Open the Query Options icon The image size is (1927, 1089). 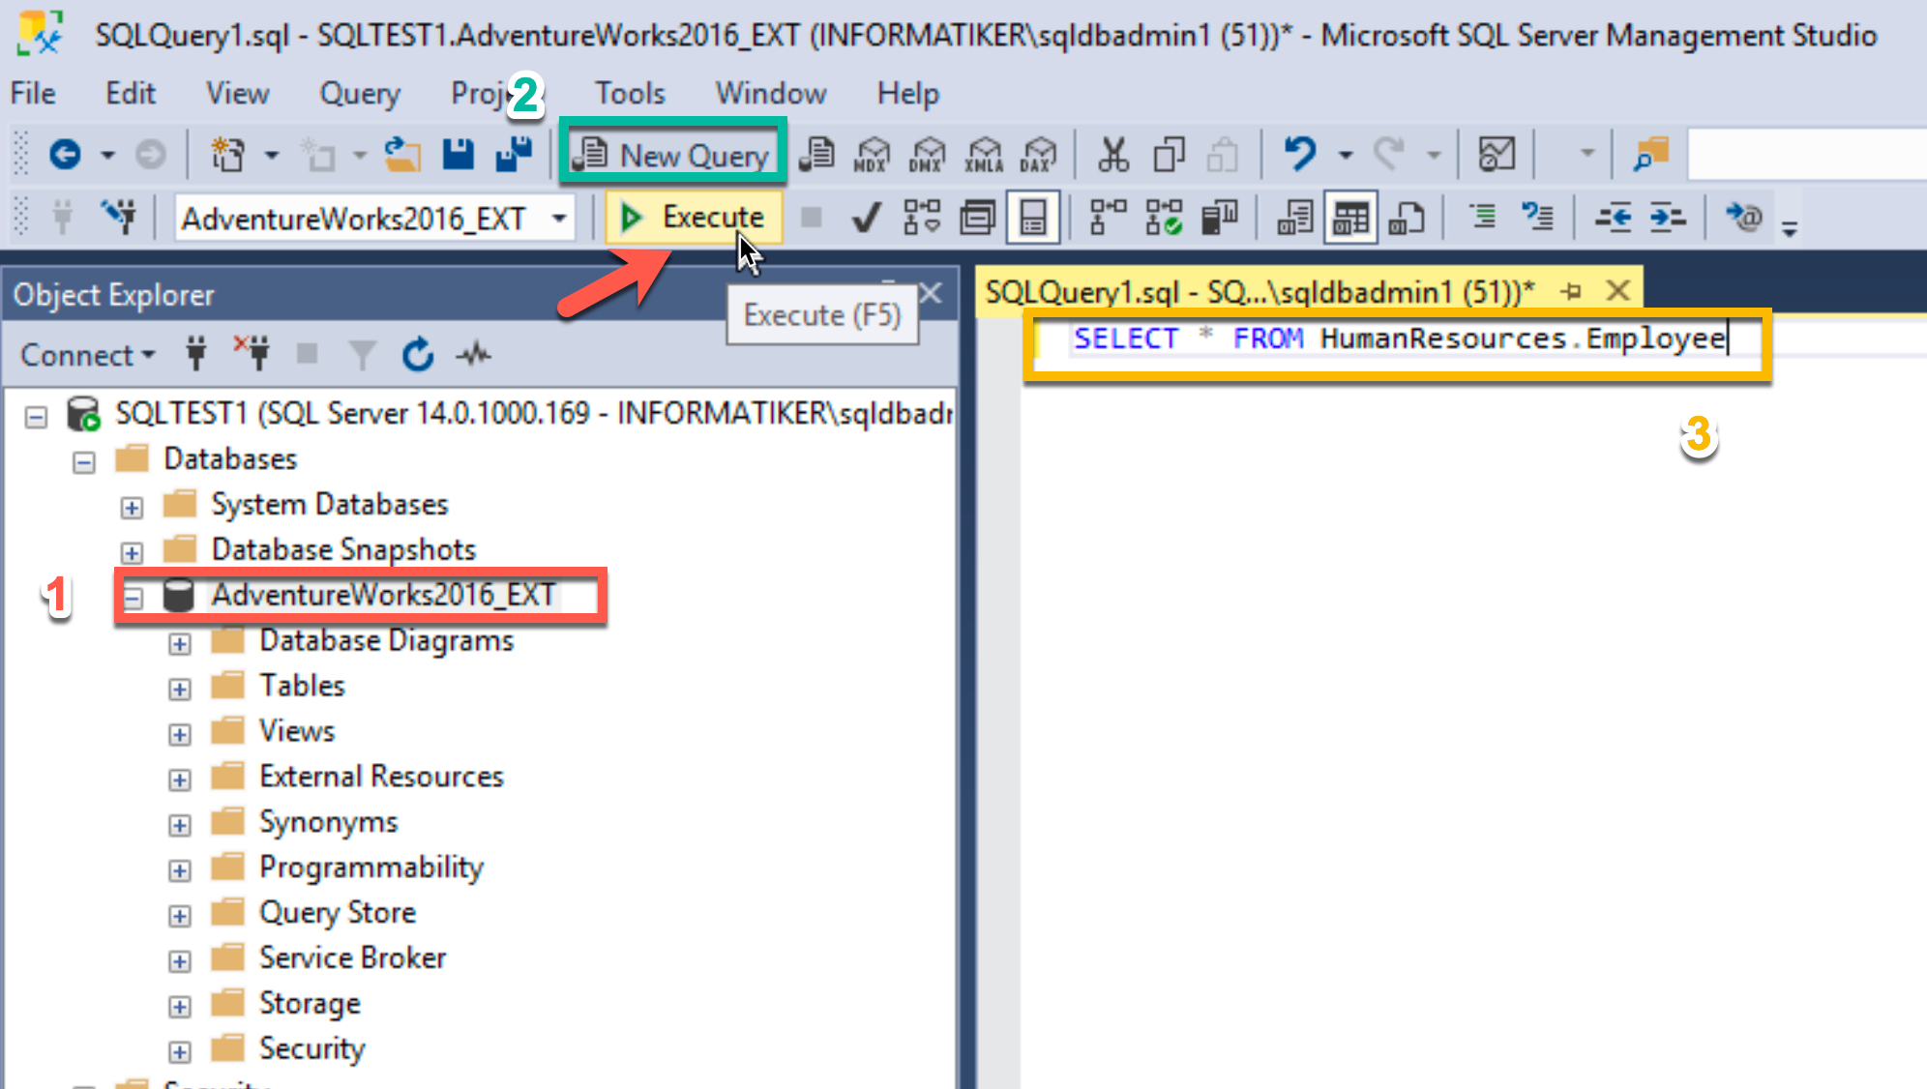pyautogui.click(x=977, y=217)
